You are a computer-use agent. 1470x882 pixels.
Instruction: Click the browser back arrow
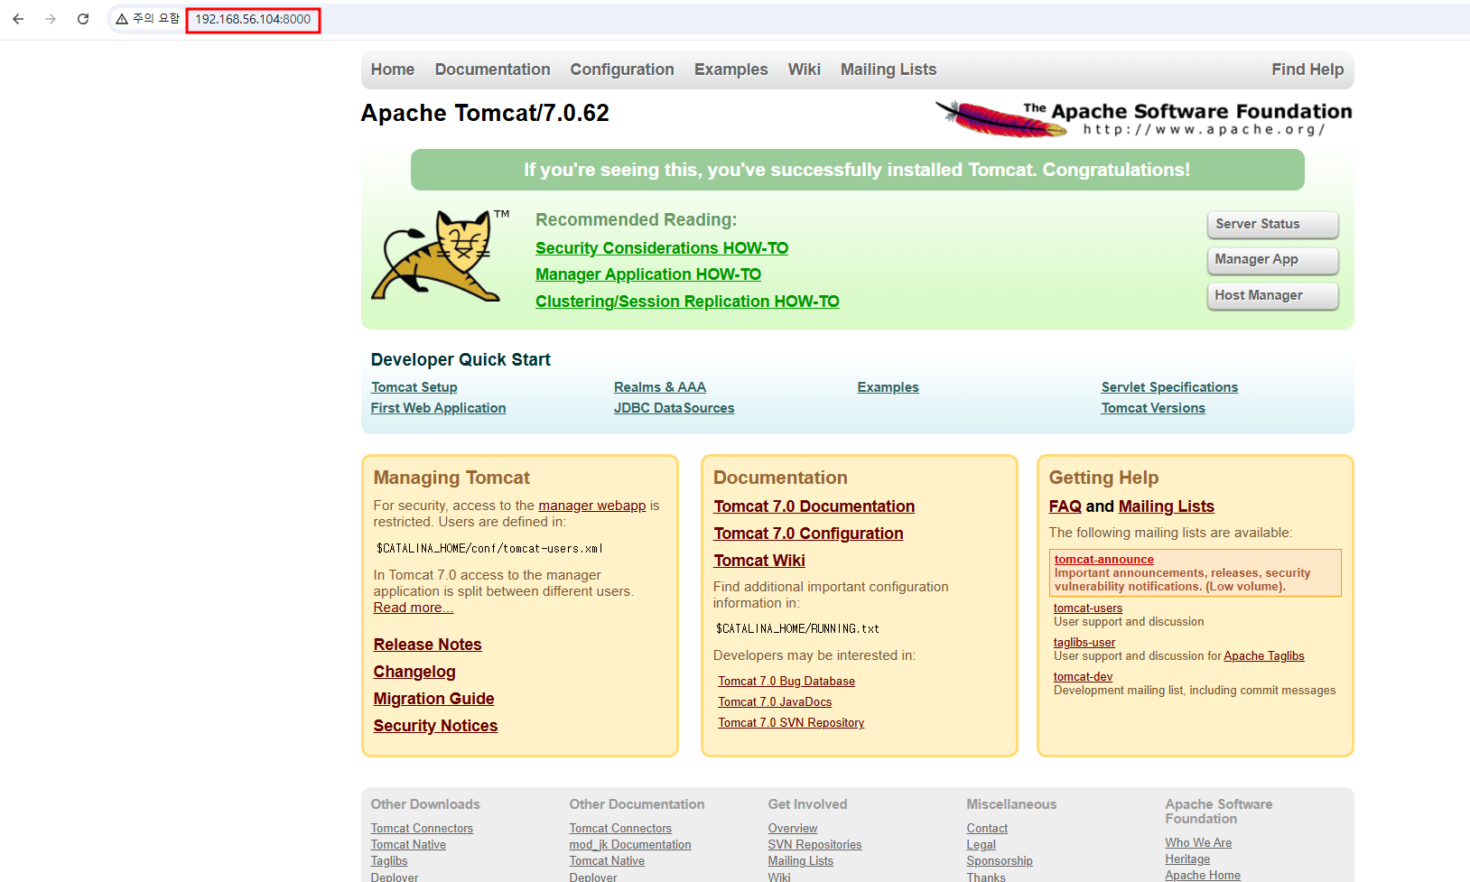pyautogui.click(x=18, y=19)
